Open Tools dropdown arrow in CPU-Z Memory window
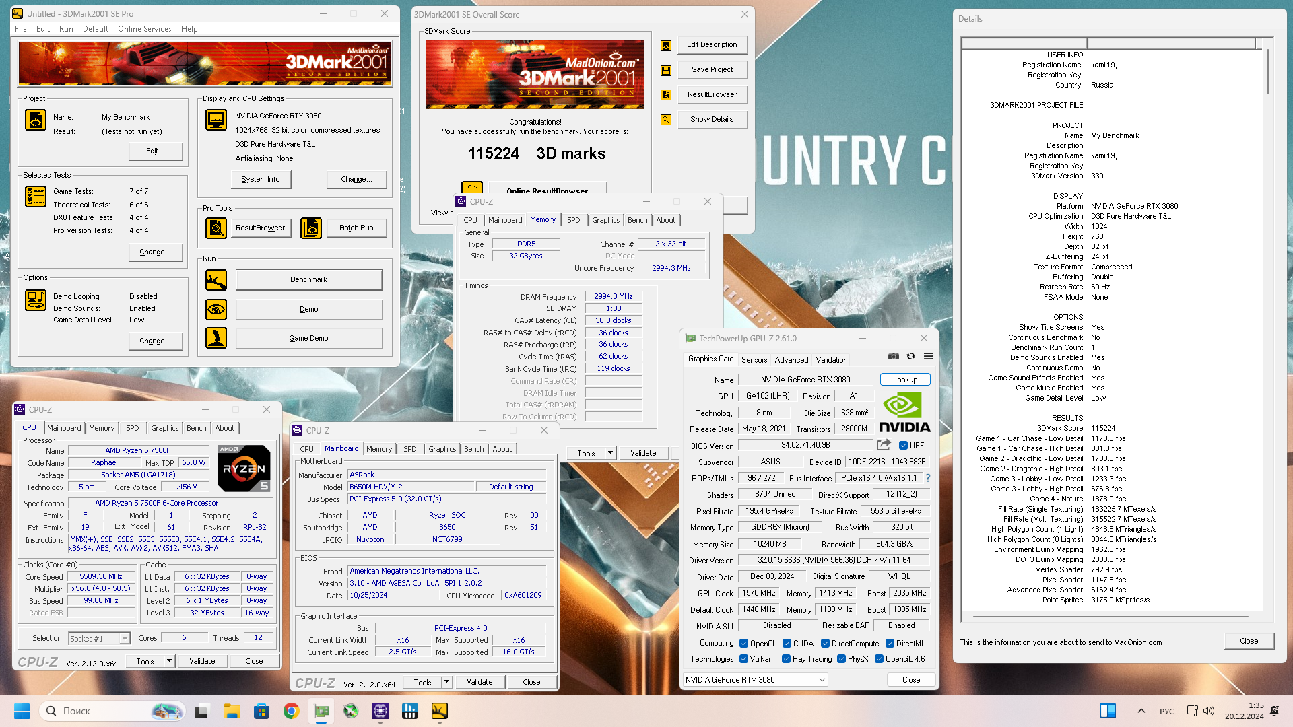The width and height of the screenshot is (1293, 727). [x=611, y=453]
